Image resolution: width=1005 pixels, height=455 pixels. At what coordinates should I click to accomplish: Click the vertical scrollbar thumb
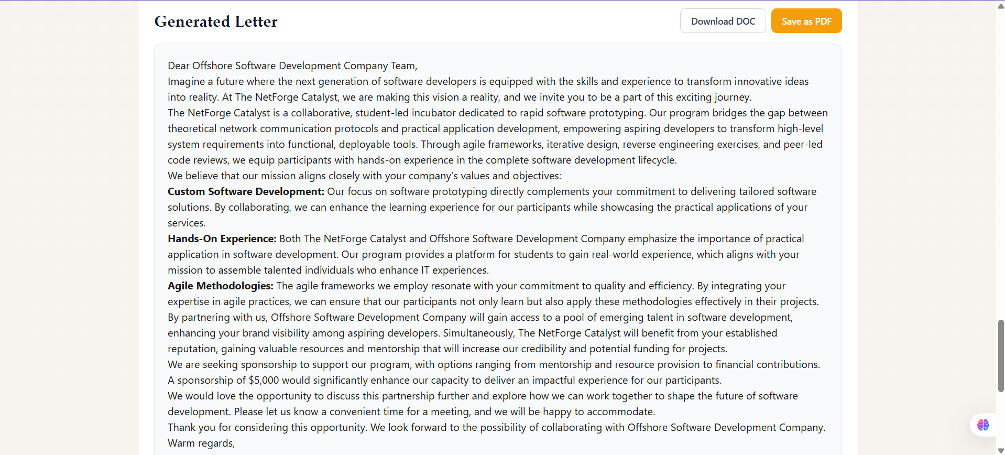(x=1001, y=355)
